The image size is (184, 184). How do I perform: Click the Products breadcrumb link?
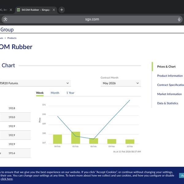[x=12, y=38]
